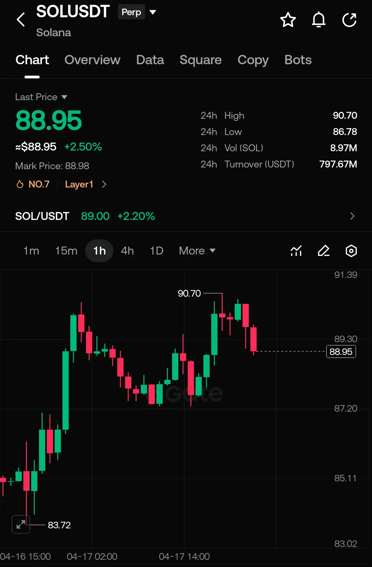Screen dimensions: 372x567
Task: Open the More timeframes dropdown
Action: click(197, 251)
